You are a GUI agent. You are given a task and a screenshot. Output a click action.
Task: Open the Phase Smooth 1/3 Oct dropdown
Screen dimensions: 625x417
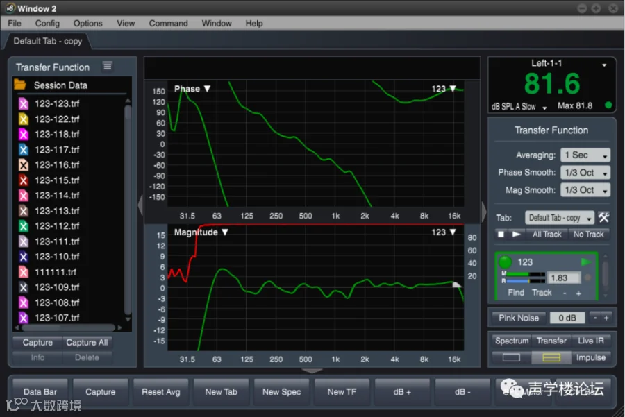click(x=585, y=173)
